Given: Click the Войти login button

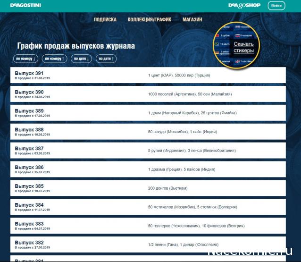Looking at the screenshot, I should click(276, 6).
